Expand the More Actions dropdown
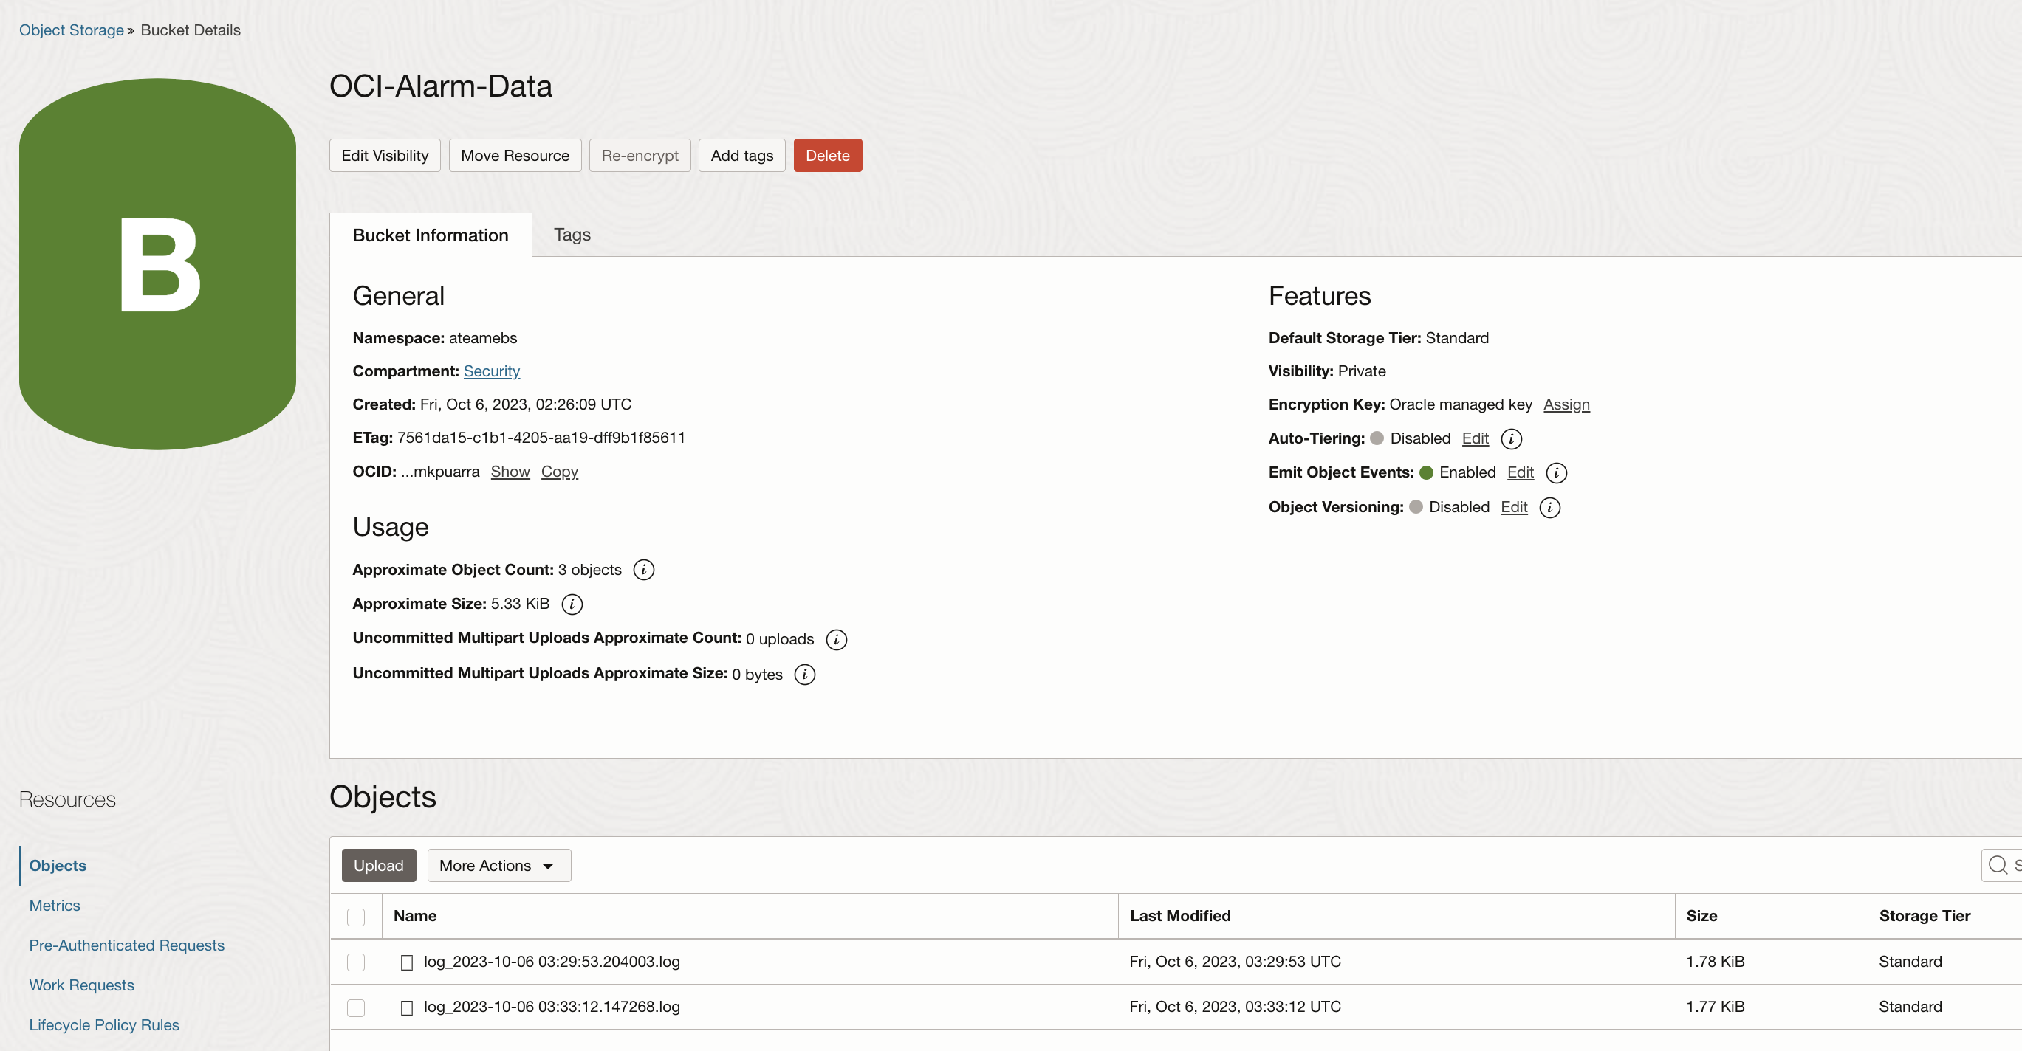The height and width of the screenshot is (1051, 2022). [x=498, y=865]
